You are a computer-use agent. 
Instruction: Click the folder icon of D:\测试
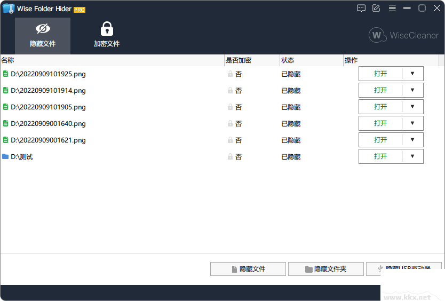pos(5,156)
